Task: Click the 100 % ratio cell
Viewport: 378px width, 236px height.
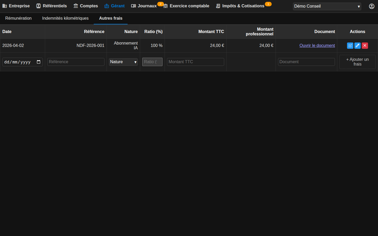Action: click(152, 46)
